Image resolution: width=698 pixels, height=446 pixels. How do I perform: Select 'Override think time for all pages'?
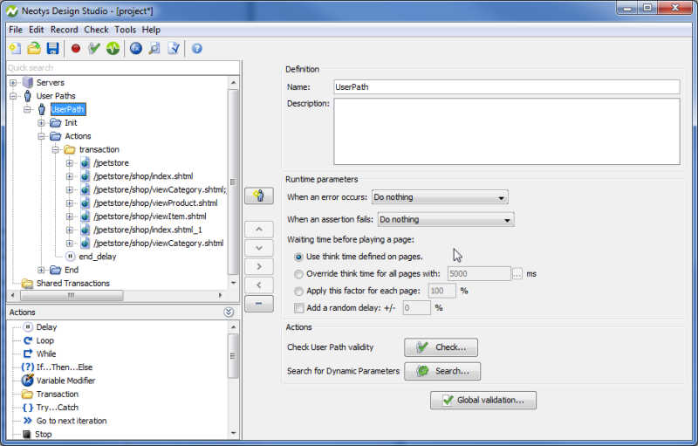tap(300, 274)
